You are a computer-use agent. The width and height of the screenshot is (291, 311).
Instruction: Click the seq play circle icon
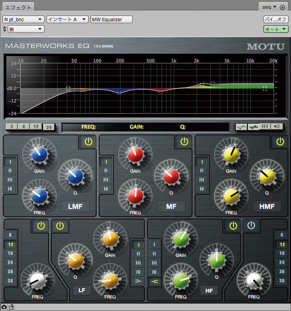pyautogui.click(x=282, y=8)
